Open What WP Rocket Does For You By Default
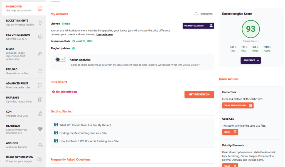Viewport: 285px width, 167px height. pyautogui.click(x=85, y=125)
